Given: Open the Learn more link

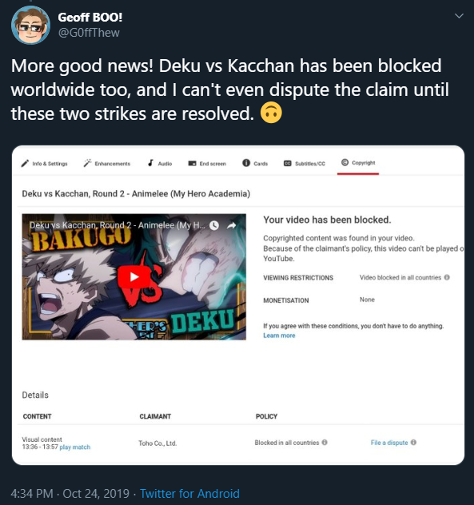Looking at the screenshot, I should pos(279,336).
